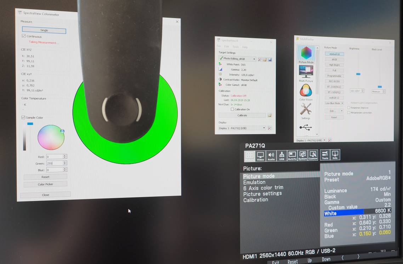Screen dimensions: 403x264
Task: Select the Multi Picture icon
Action: click(306, 72)
